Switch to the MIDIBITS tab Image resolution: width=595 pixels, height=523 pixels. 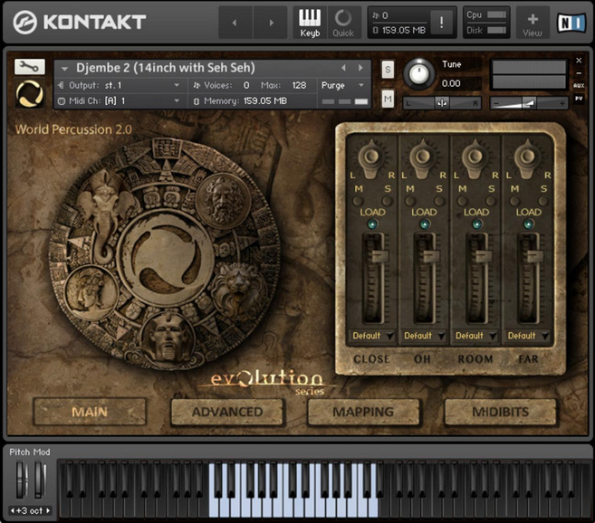500,412
